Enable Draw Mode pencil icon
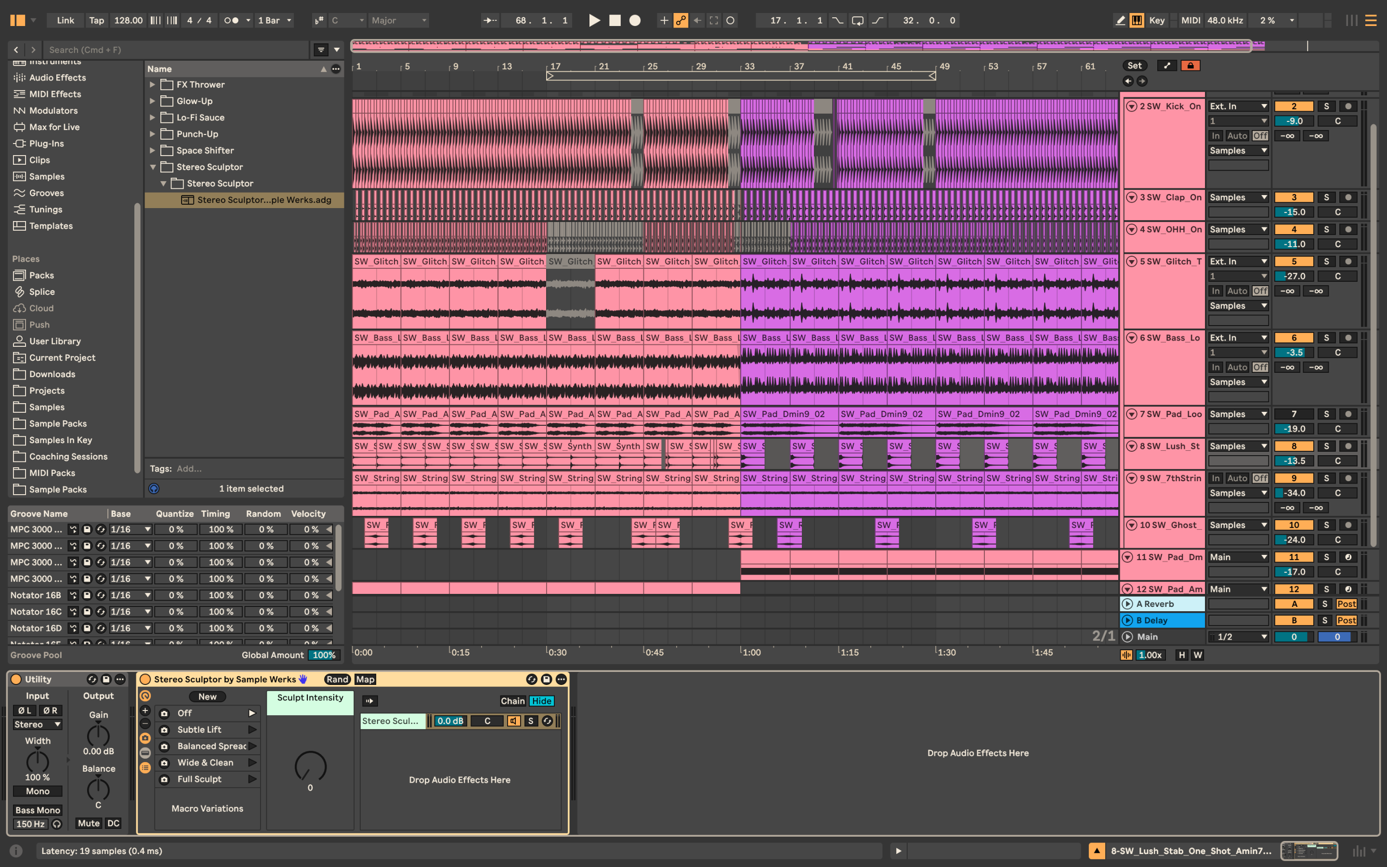This screenshot has height=867, width=1387. (1120, 21)
